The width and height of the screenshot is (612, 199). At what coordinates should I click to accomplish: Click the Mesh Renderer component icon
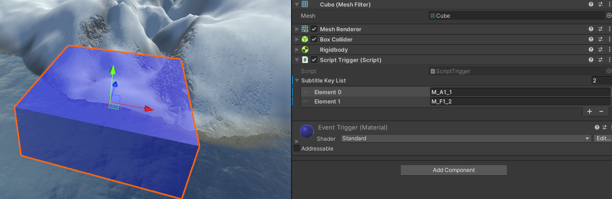pyautogui.click(x=305, y=29)
